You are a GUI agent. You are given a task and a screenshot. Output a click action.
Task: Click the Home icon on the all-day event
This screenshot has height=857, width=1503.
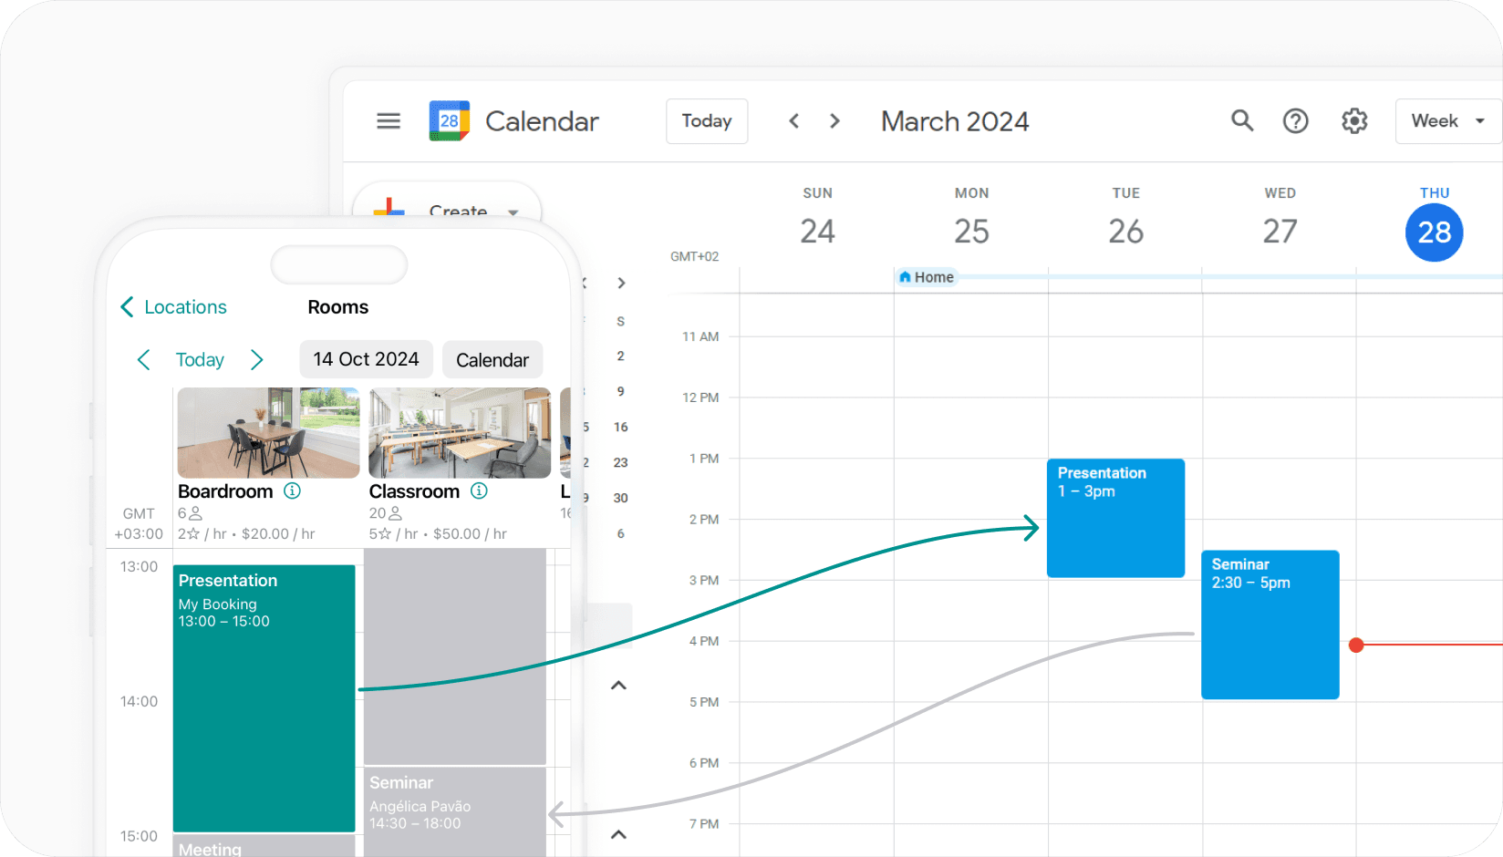coord(905,276)
